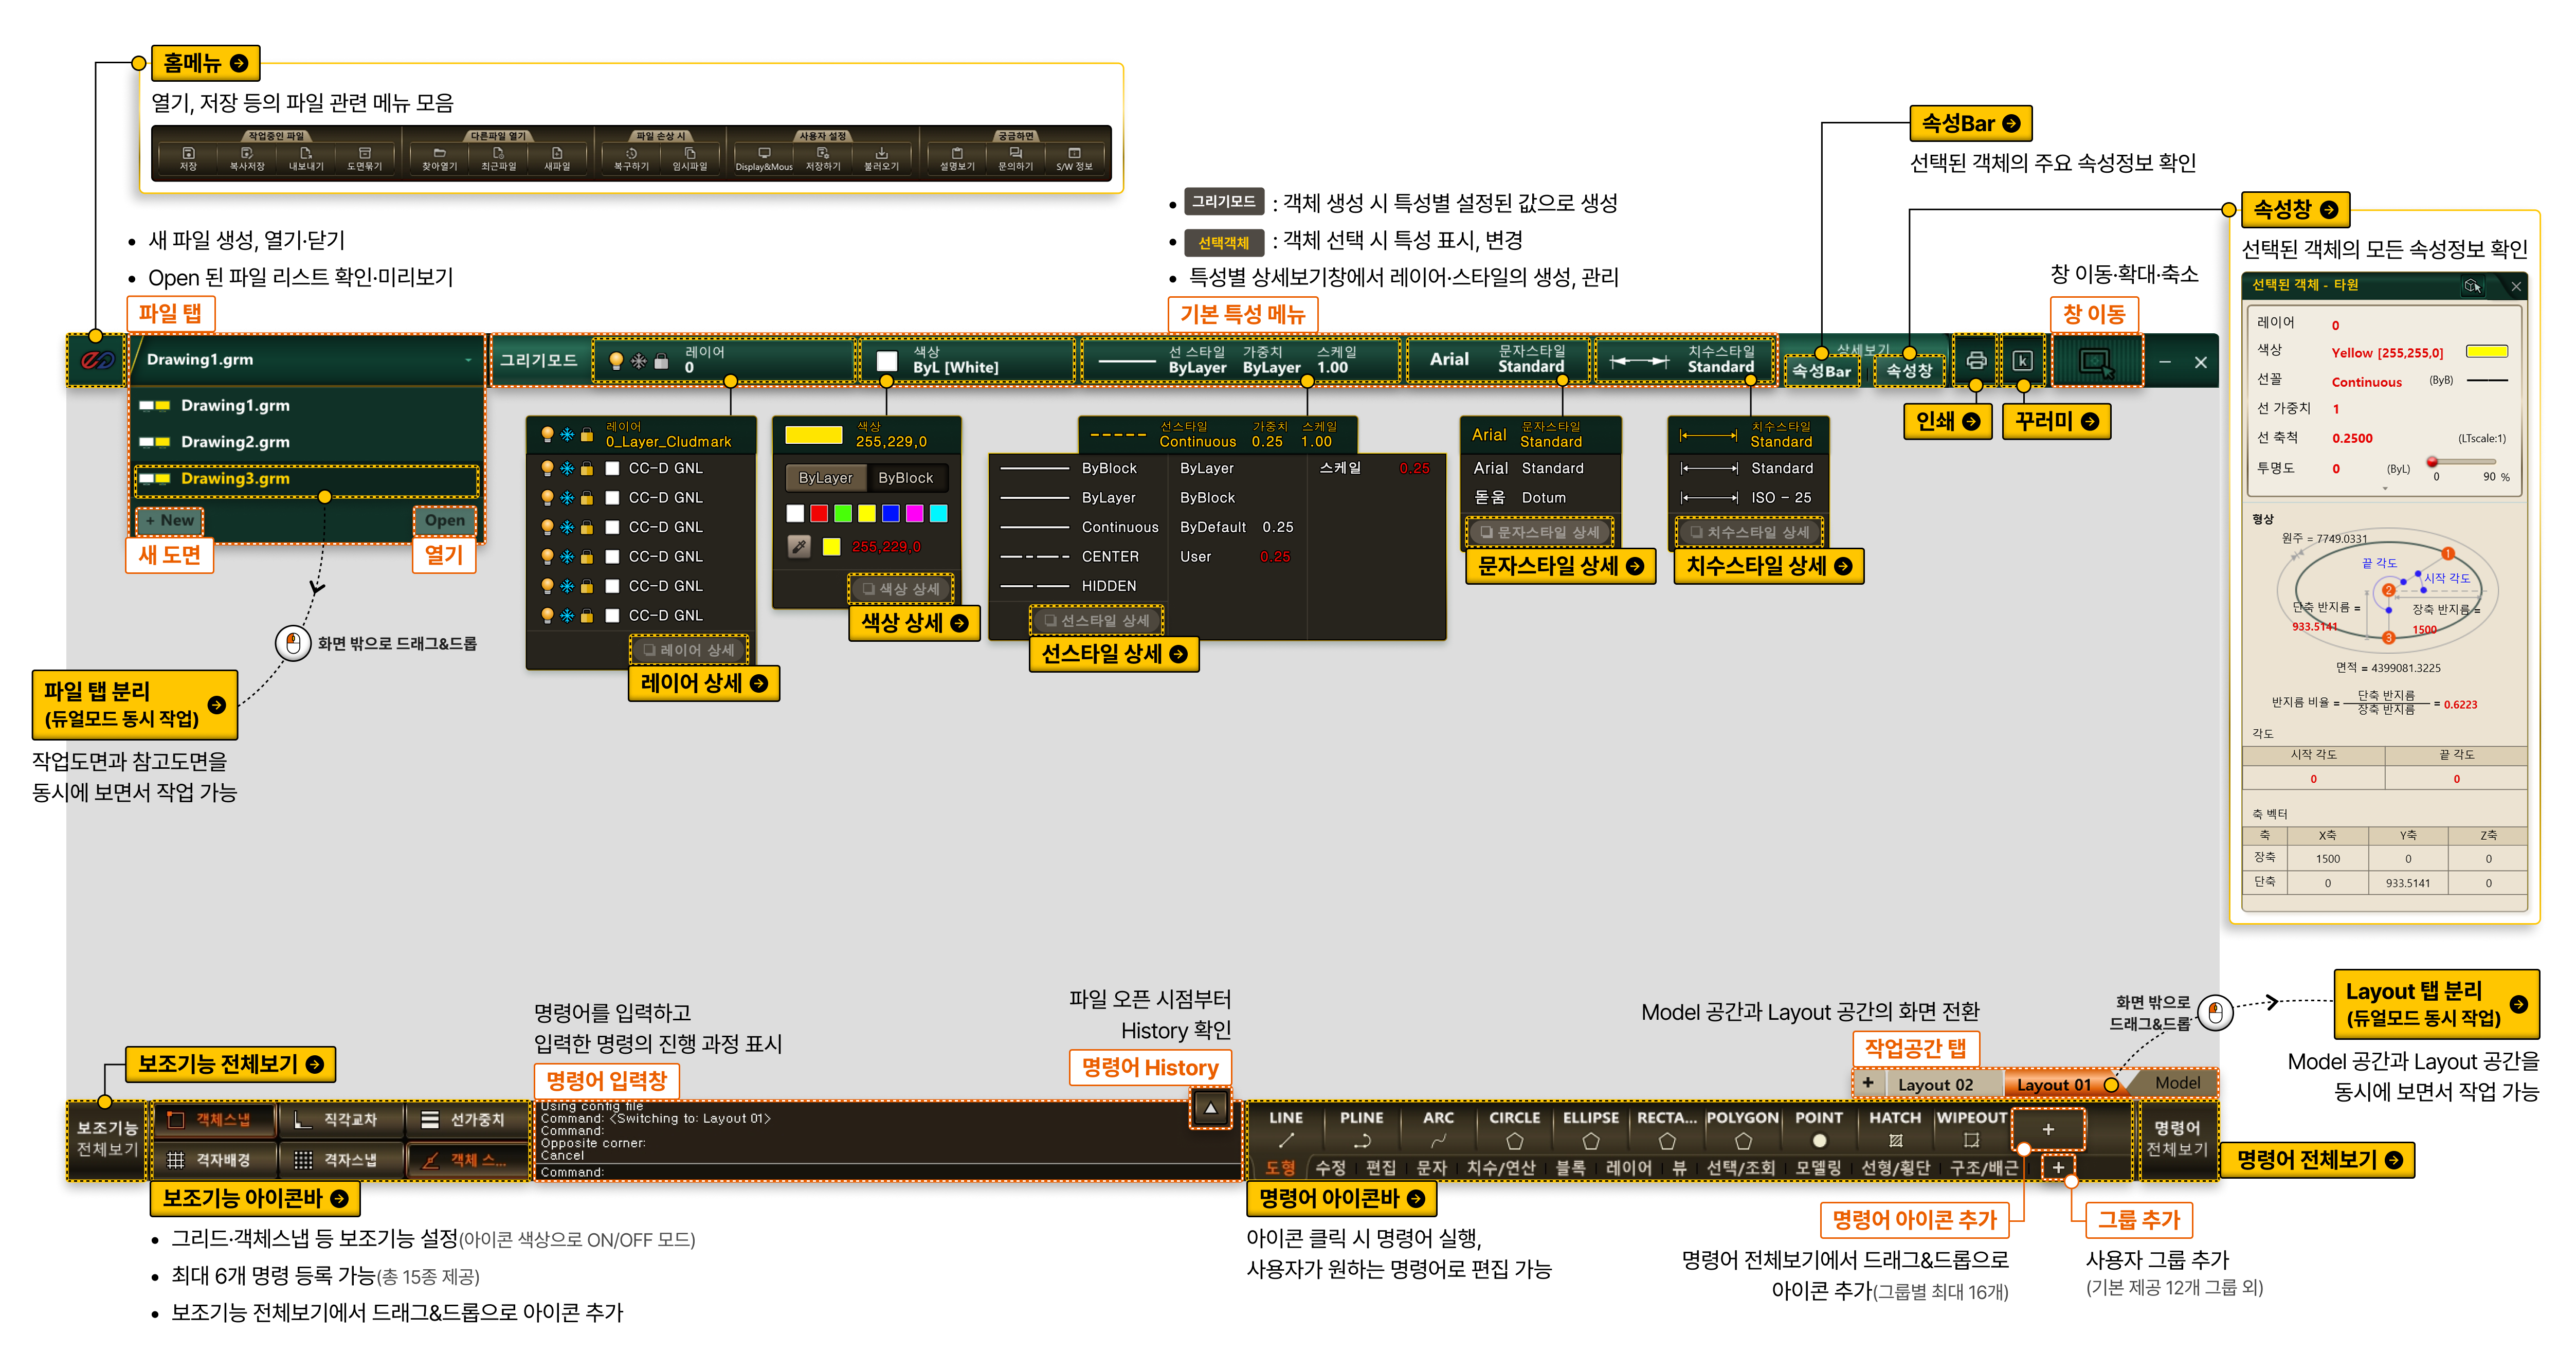Click the color eyedropper icon
The width and height of the screenshot is (2576, 1370).
coord(799,546)
